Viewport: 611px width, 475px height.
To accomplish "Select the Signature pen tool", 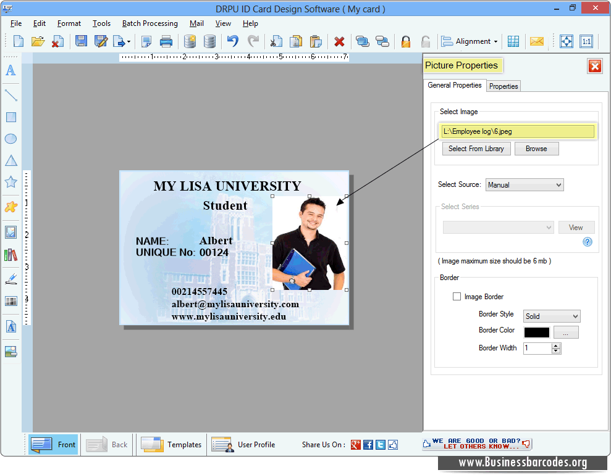I will [x=11, y=279].
